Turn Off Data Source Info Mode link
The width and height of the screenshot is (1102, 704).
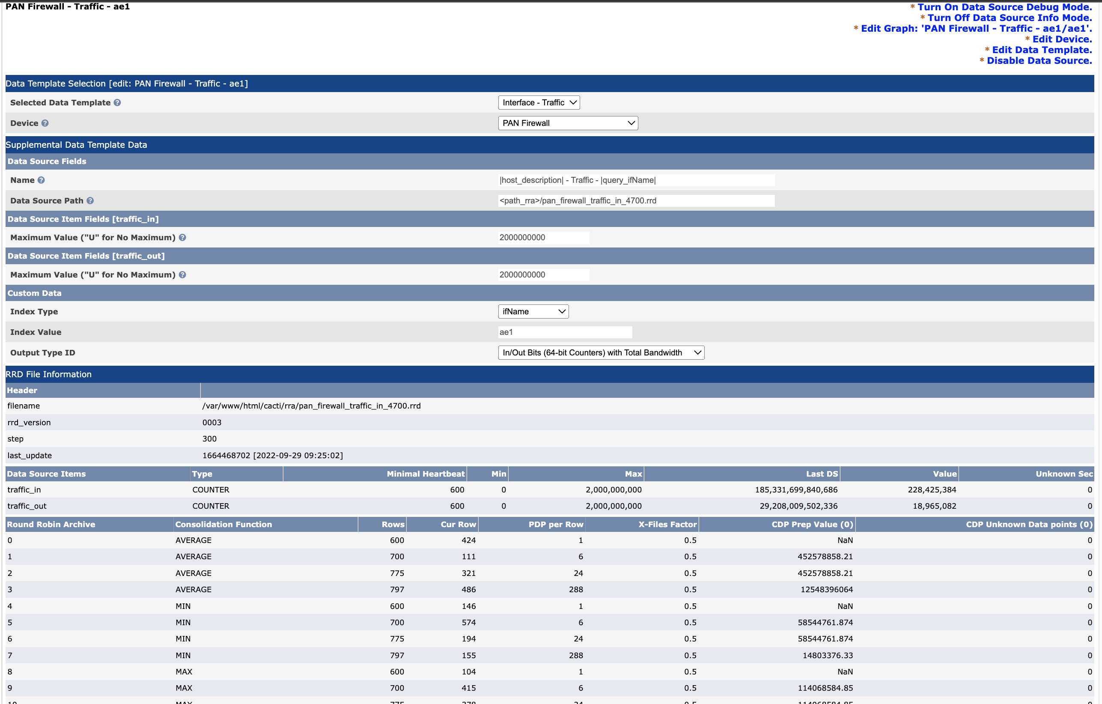tap(1009, 18)
